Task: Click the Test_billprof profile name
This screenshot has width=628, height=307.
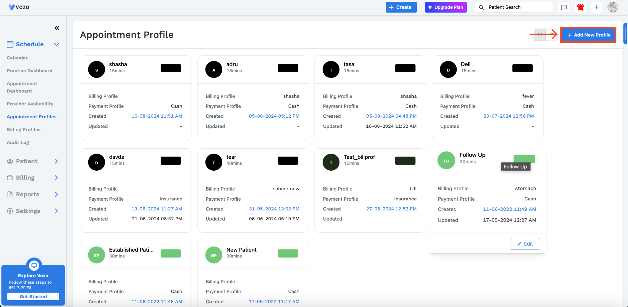Action: pyautogui.click(x=359, y=157)
